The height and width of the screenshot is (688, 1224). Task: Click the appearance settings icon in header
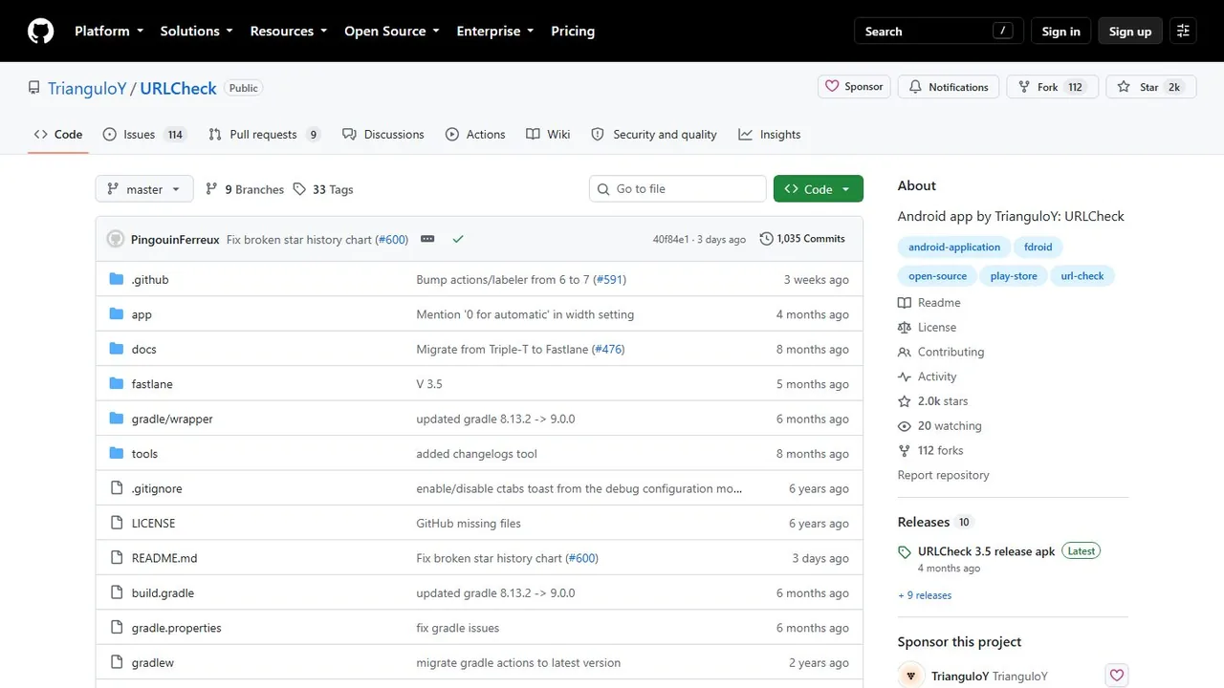point(1183,32)
